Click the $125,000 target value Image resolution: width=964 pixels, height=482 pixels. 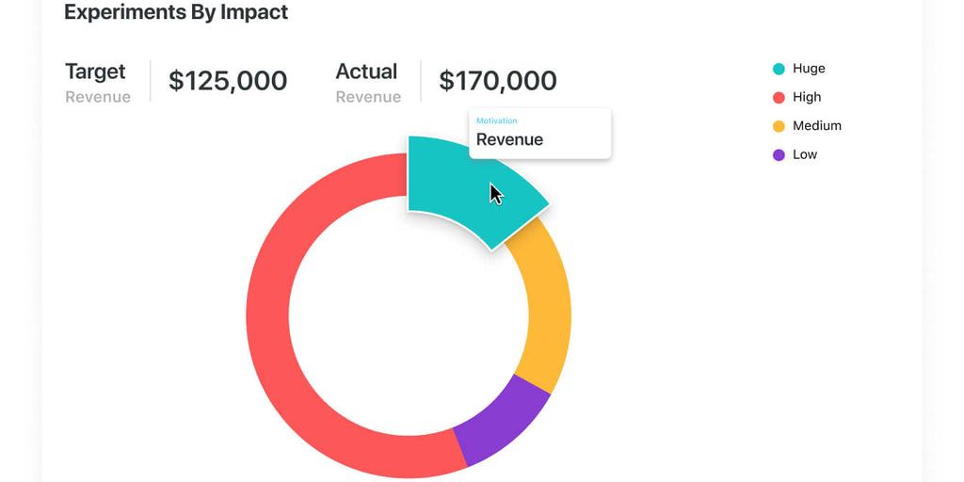coord(228,81)
